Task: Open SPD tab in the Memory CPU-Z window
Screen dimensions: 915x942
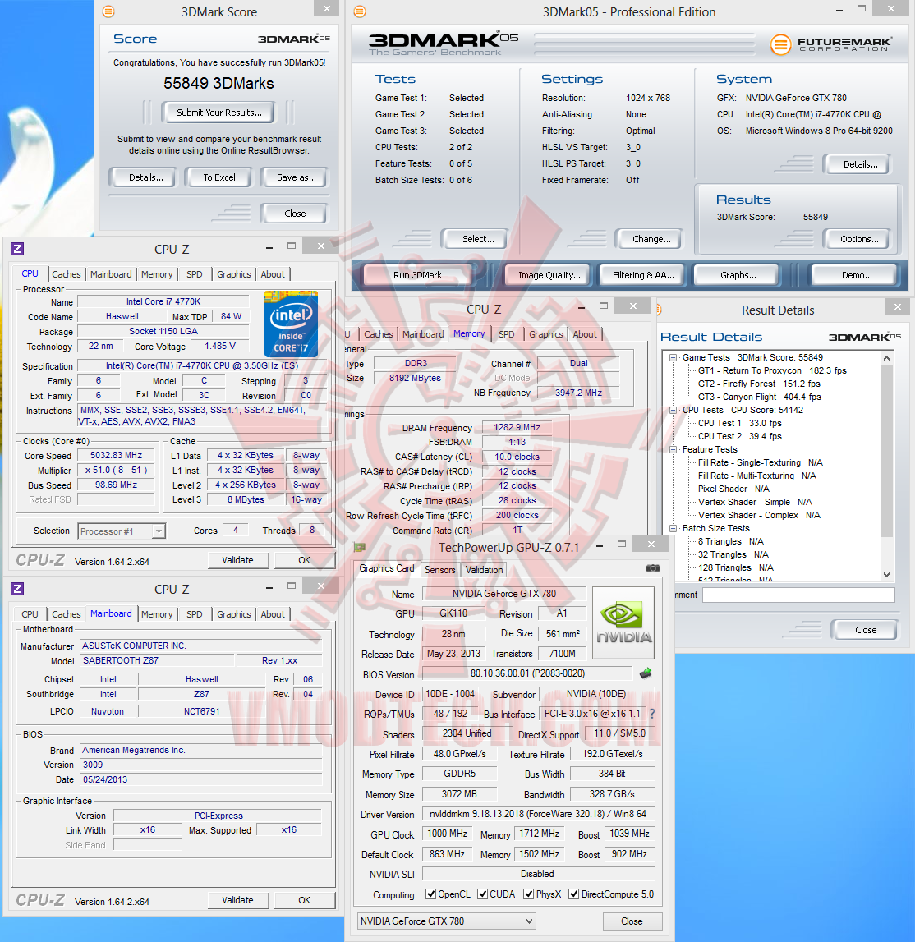Action: coord(507,334)
